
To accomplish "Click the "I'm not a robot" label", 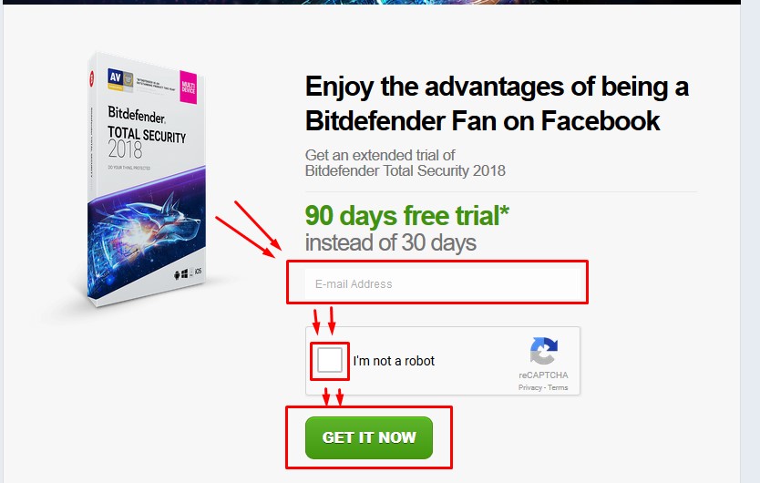I will coord(394,361).
